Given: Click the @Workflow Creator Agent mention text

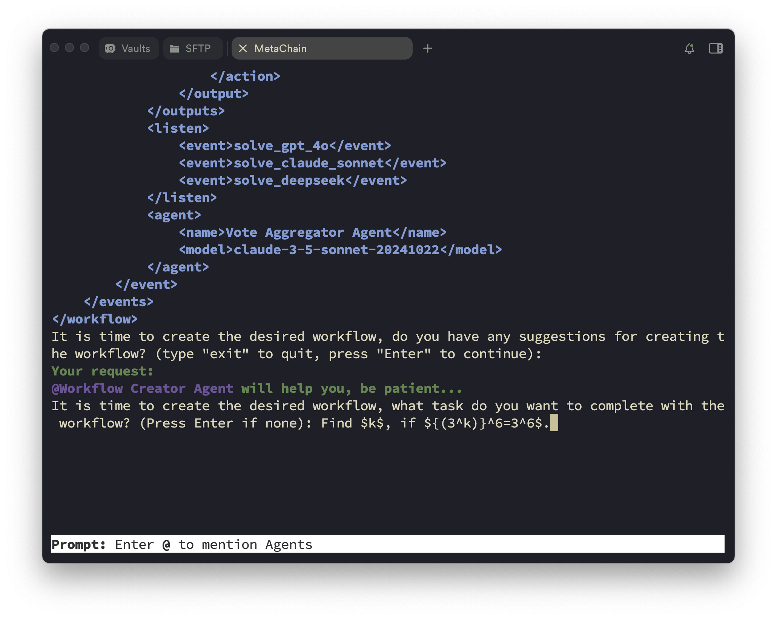Looking at the screenshot, I should [x=141, y=388].
